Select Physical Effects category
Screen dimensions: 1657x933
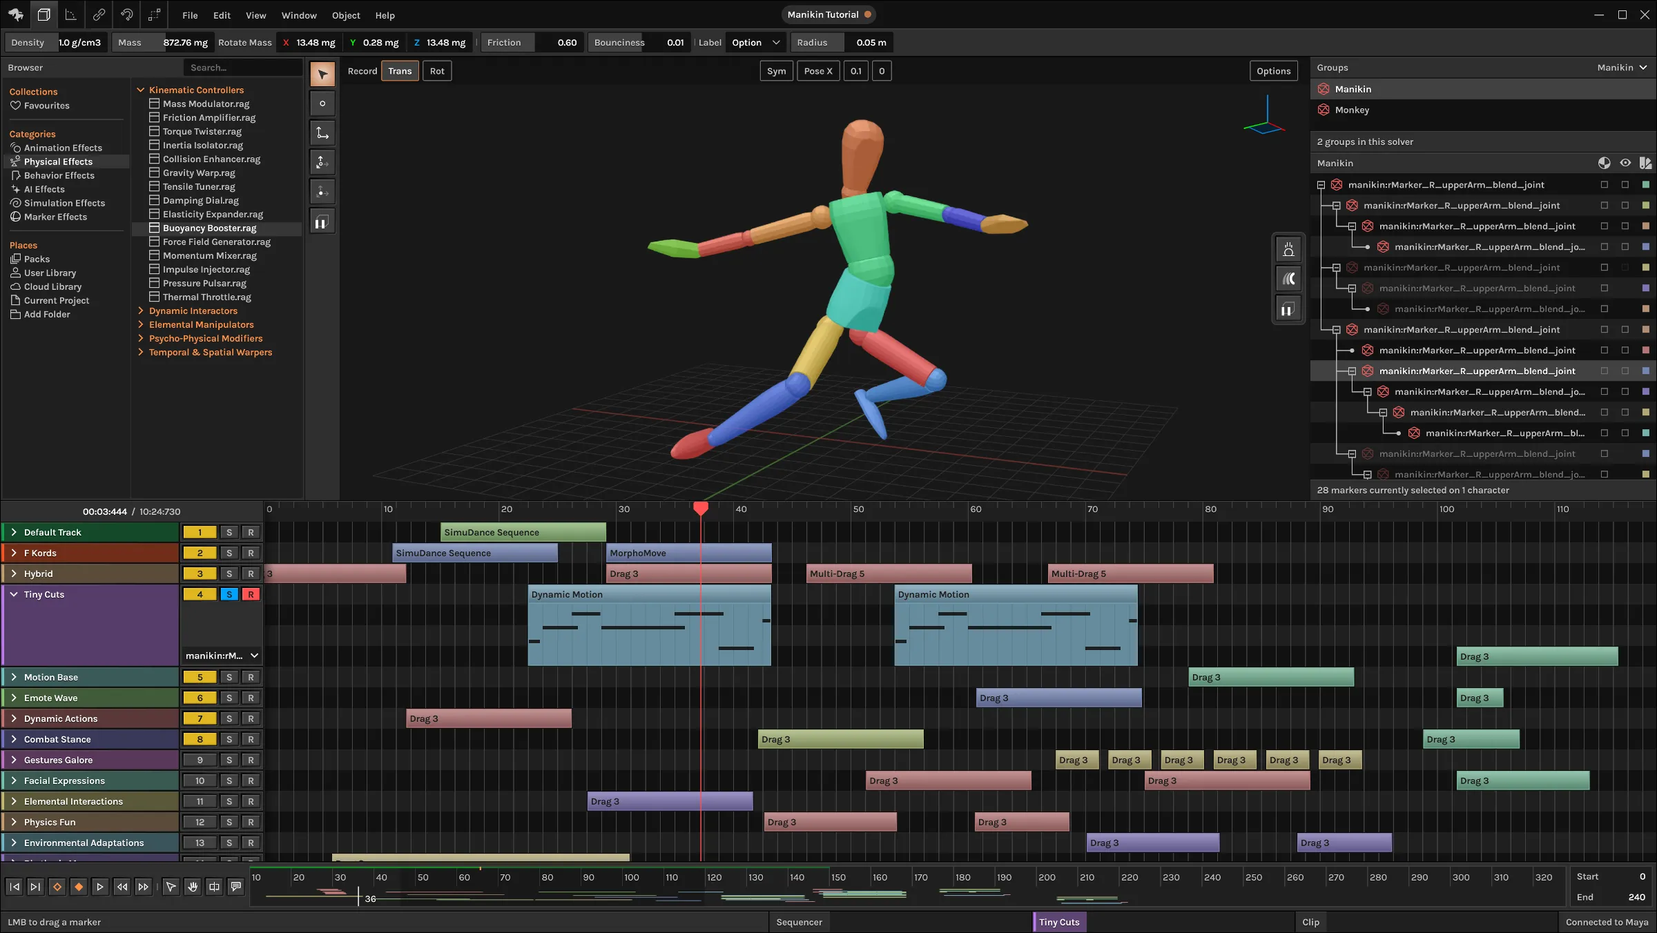(66, 161)
